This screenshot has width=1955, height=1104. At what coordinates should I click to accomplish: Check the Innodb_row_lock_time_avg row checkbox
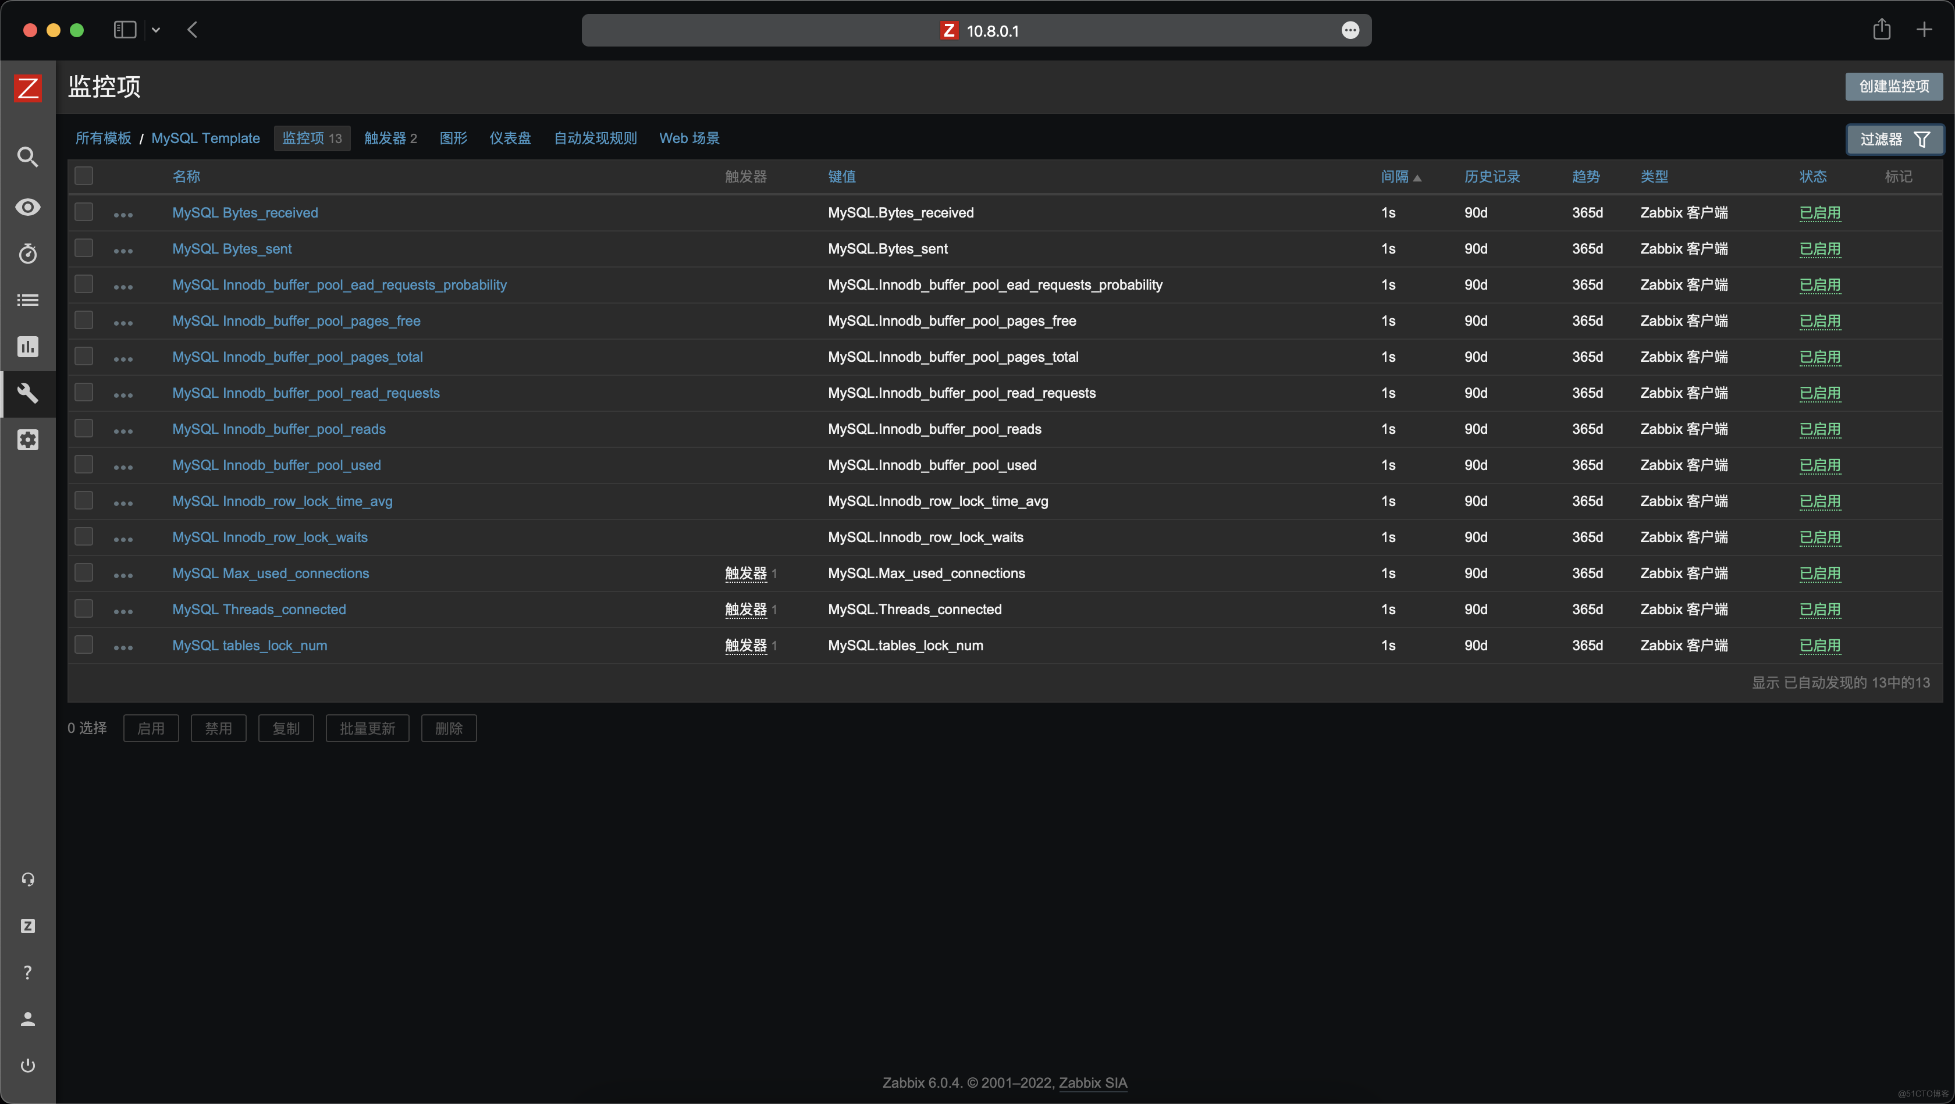[83, 500]
